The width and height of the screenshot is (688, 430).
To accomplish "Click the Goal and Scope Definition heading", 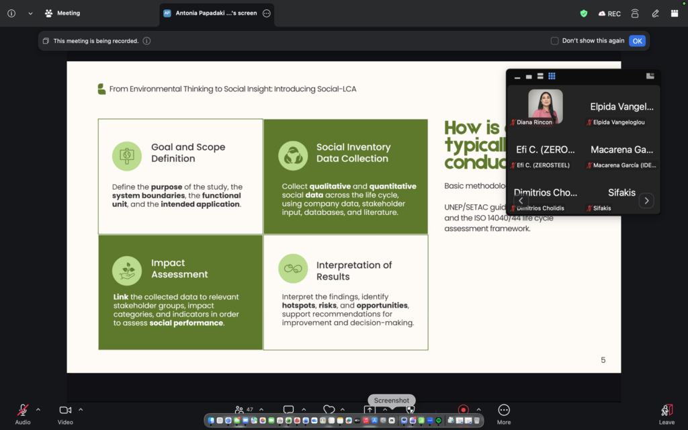I will tap(188, 153).
